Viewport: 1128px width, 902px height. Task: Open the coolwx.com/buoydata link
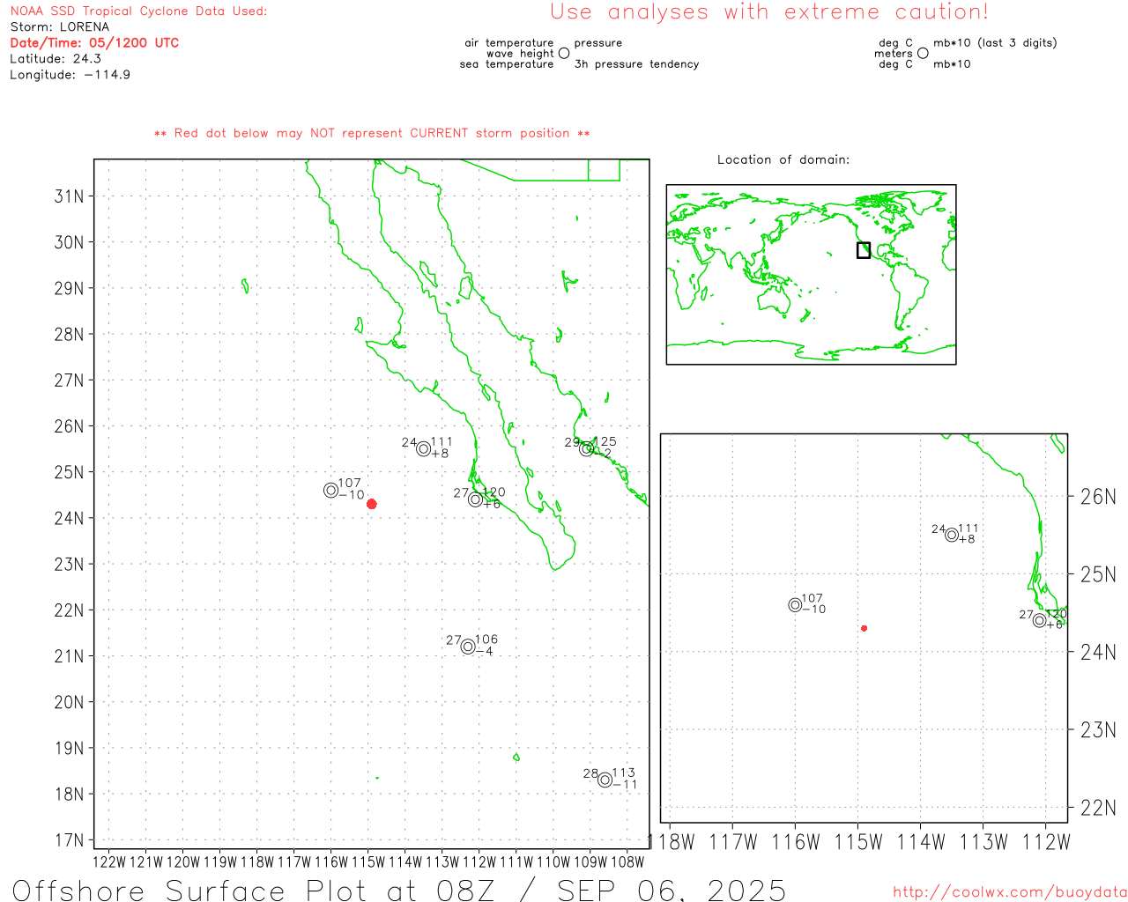(1010, 892)
